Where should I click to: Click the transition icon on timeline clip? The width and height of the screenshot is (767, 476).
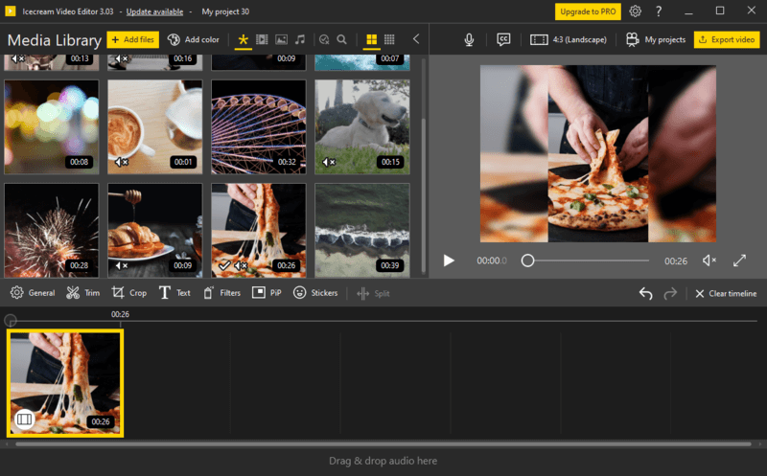[x=24, y=419]
